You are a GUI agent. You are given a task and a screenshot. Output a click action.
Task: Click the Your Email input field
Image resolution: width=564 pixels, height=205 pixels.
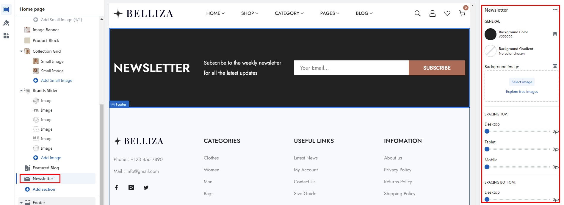coord(351,68)
